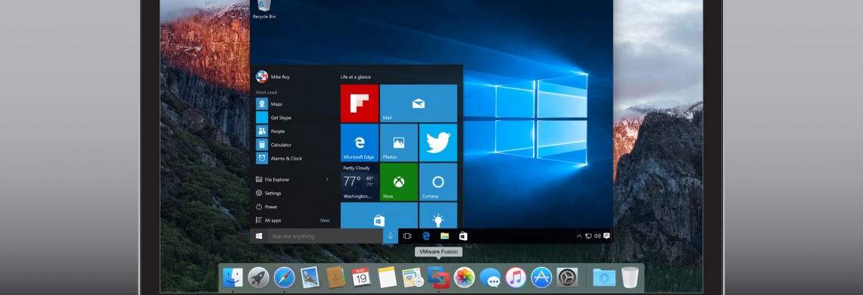
Task: Launch the Microsoft Edge tile
Action: [x=360, y=142]
